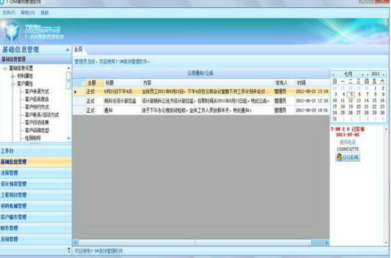Click the grid horizontal scrollbar right arrow
This screenshot has height=258, width=391.
[x=326, y=242]
